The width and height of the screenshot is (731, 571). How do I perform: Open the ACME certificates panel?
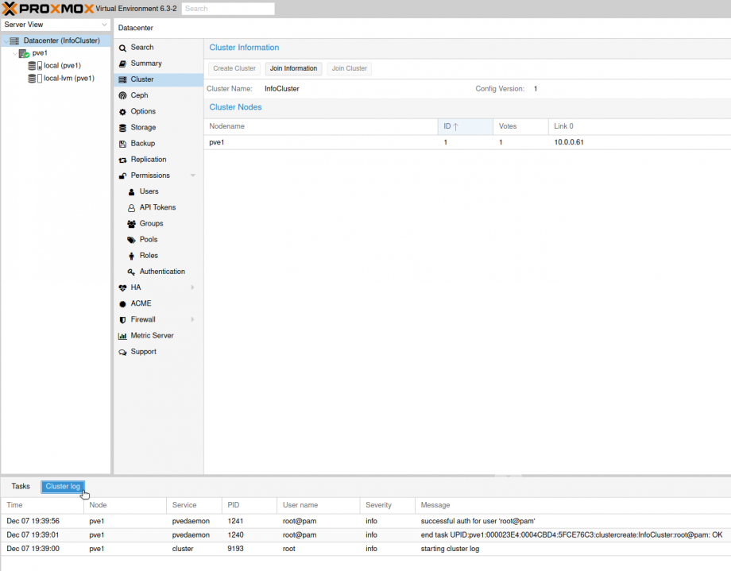pyautogui.click(x=140, y=303)
